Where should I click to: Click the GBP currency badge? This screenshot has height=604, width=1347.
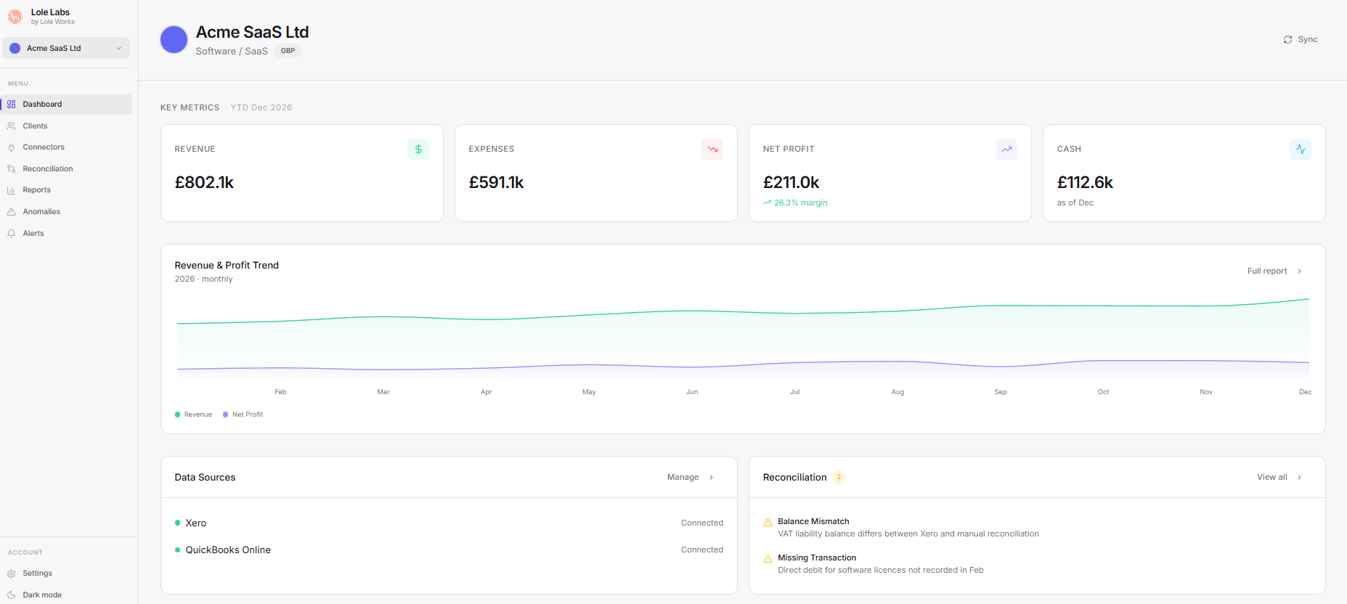coord(288,51)
